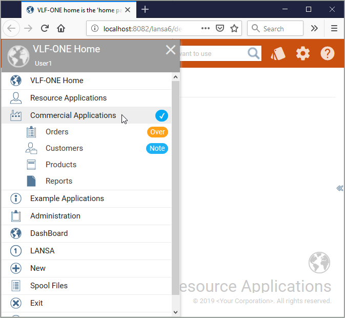Select Spool Files menu item text
345x318 pixels.
(x=49, y=286)
